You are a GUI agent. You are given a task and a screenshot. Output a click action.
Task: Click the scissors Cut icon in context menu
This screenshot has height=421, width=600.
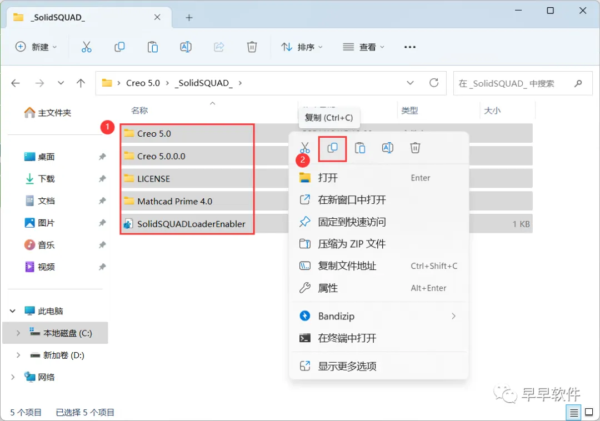(x=304, y=148)
